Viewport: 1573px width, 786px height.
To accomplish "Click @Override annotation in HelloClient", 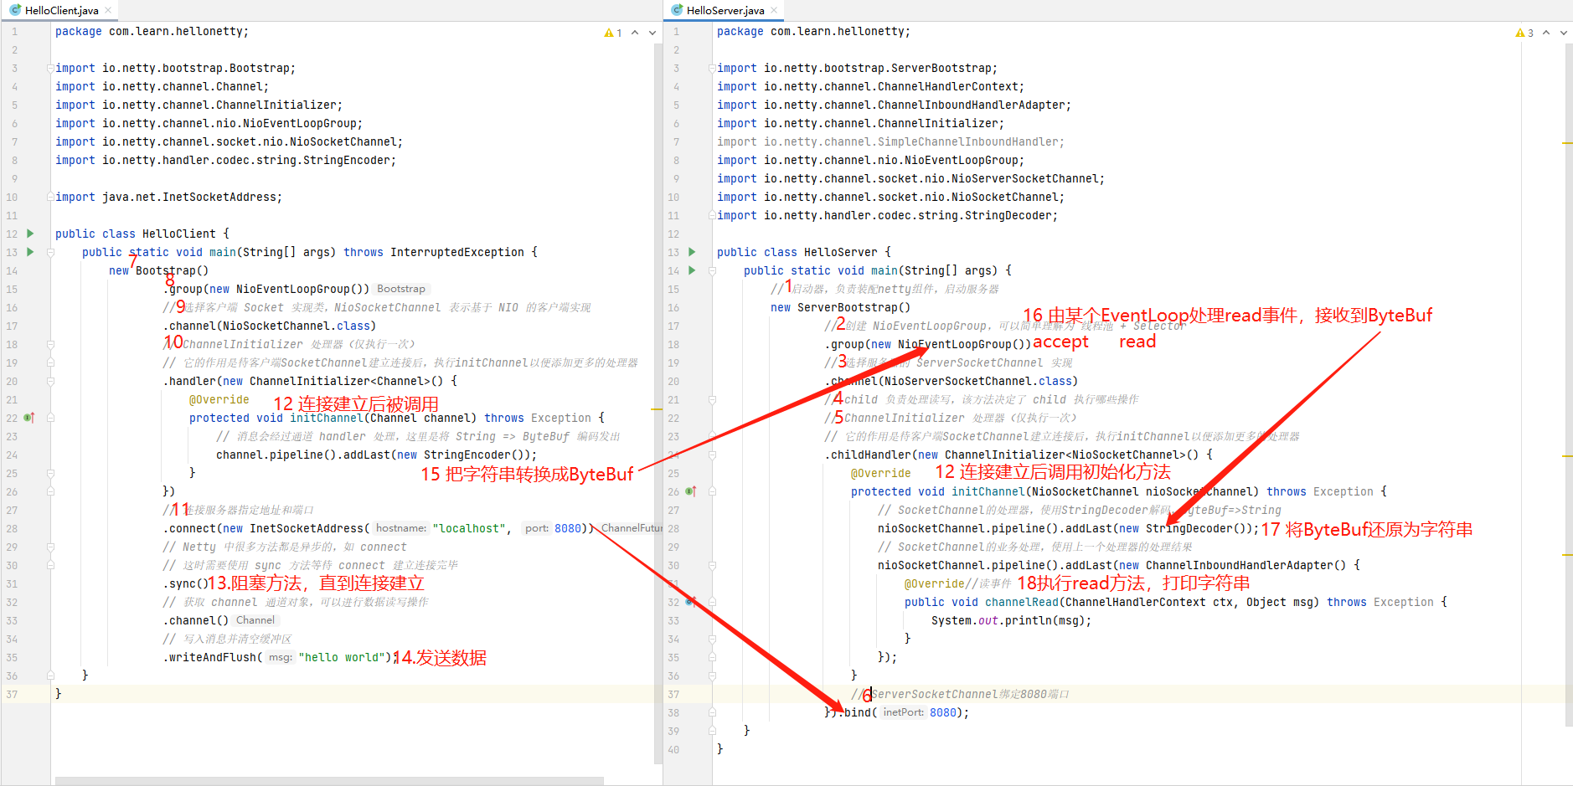I will pos(219,399).
